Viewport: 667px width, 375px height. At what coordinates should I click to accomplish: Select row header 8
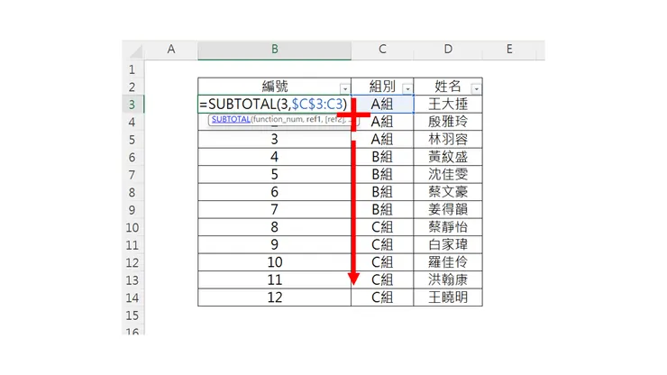pos(132,192)
